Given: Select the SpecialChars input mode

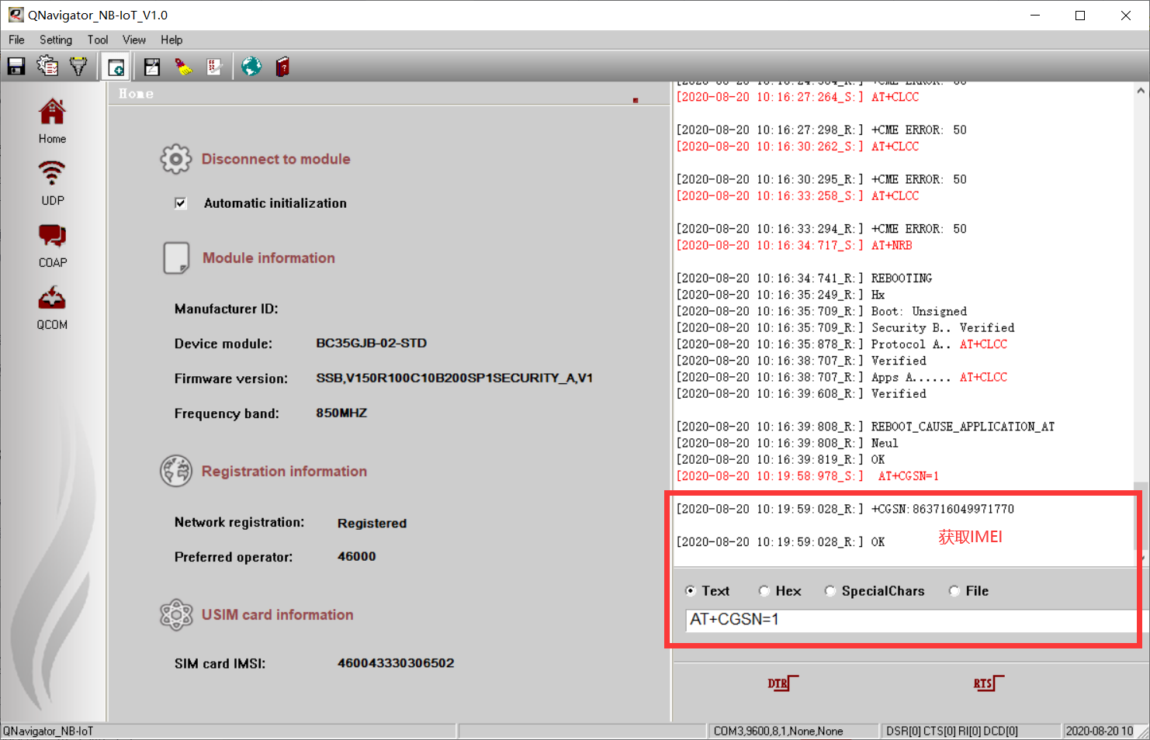Looking at the screenshot, I should point(830,590).
